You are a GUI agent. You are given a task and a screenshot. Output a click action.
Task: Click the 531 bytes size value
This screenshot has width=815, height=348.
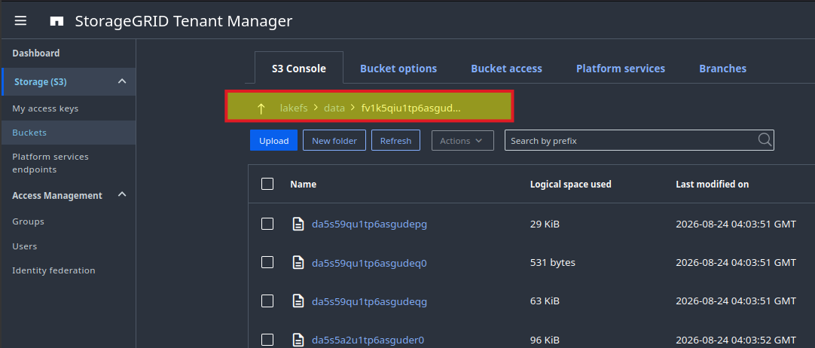[x=553, y=263]
